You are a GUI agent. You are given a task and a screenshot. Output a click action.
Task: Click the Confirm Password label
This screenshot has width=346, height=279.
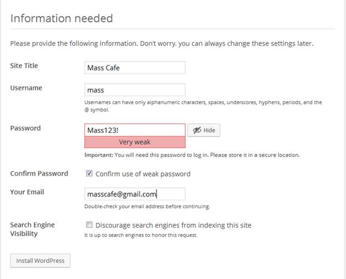point(39,173)
